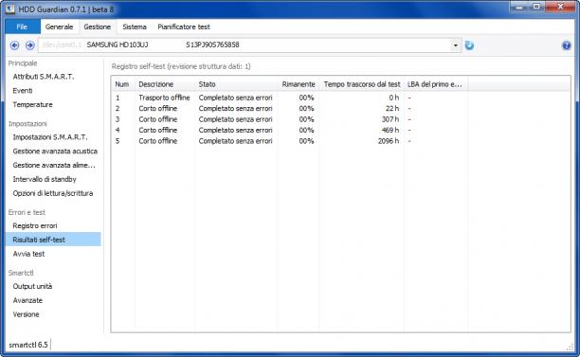Sort by the Descrizione column header

point(165,84)
